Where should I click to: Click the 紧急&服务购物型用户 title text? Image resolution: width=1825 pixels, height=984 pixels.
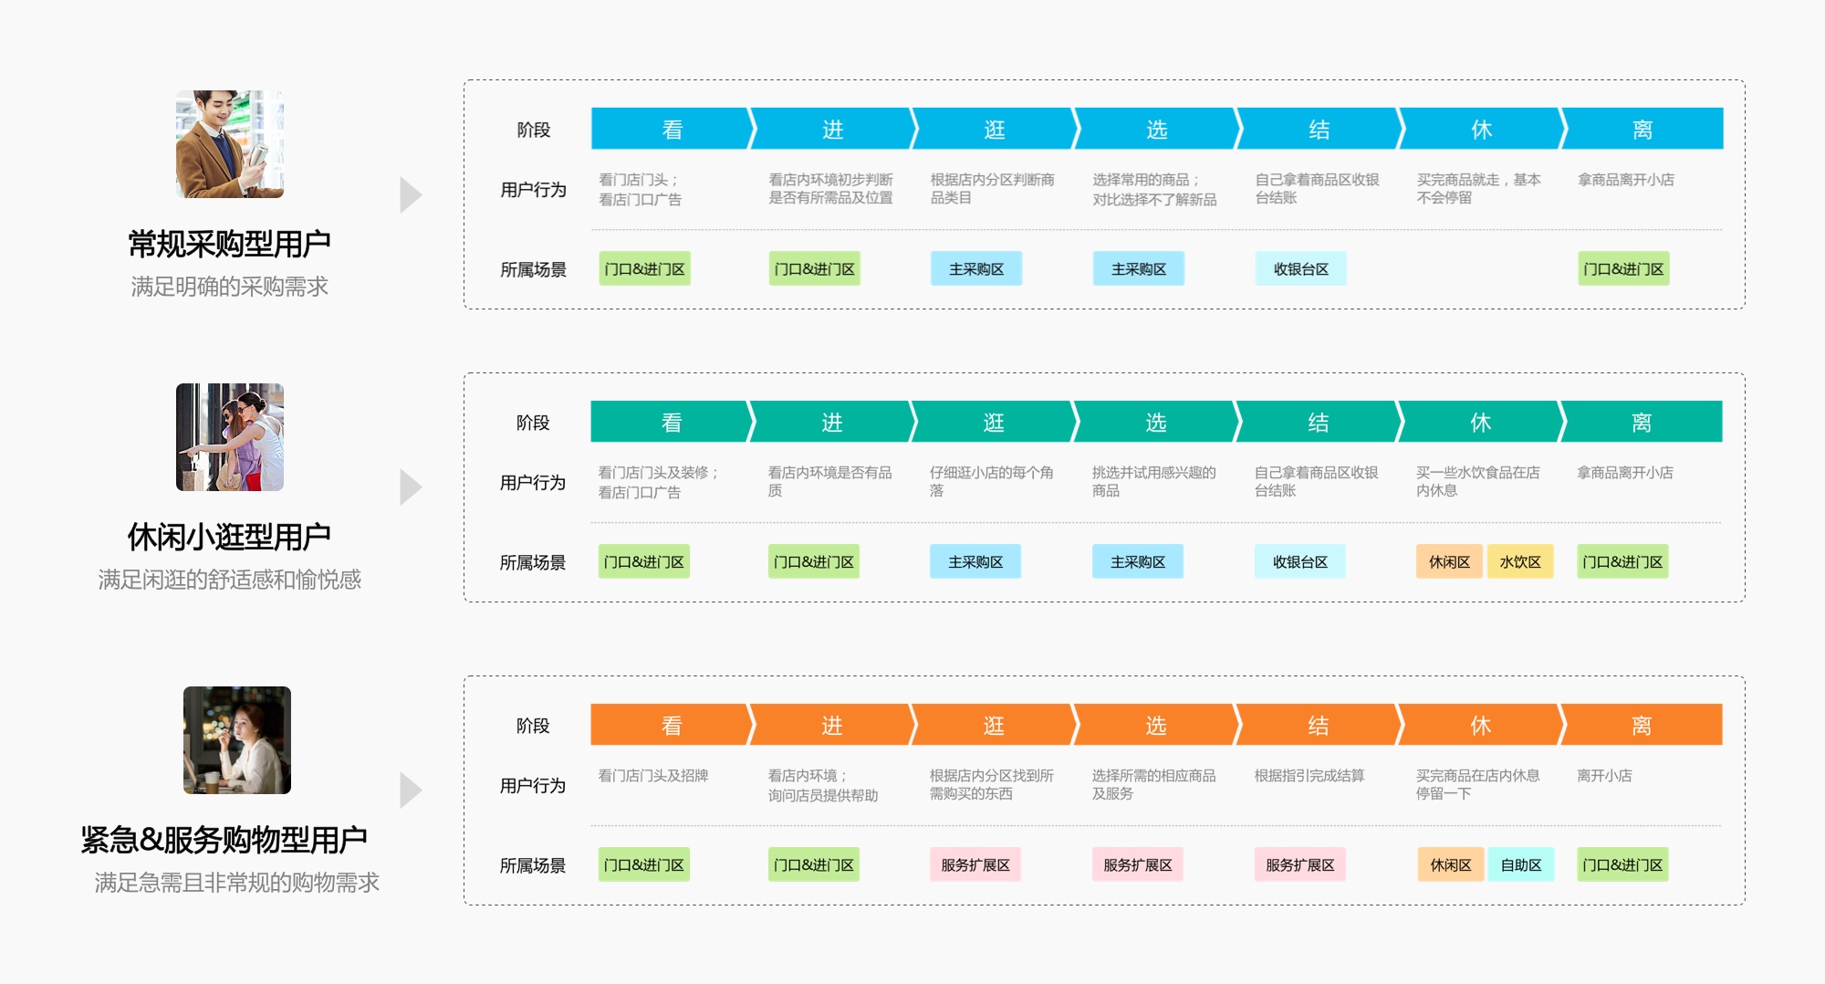click(224, 840)
